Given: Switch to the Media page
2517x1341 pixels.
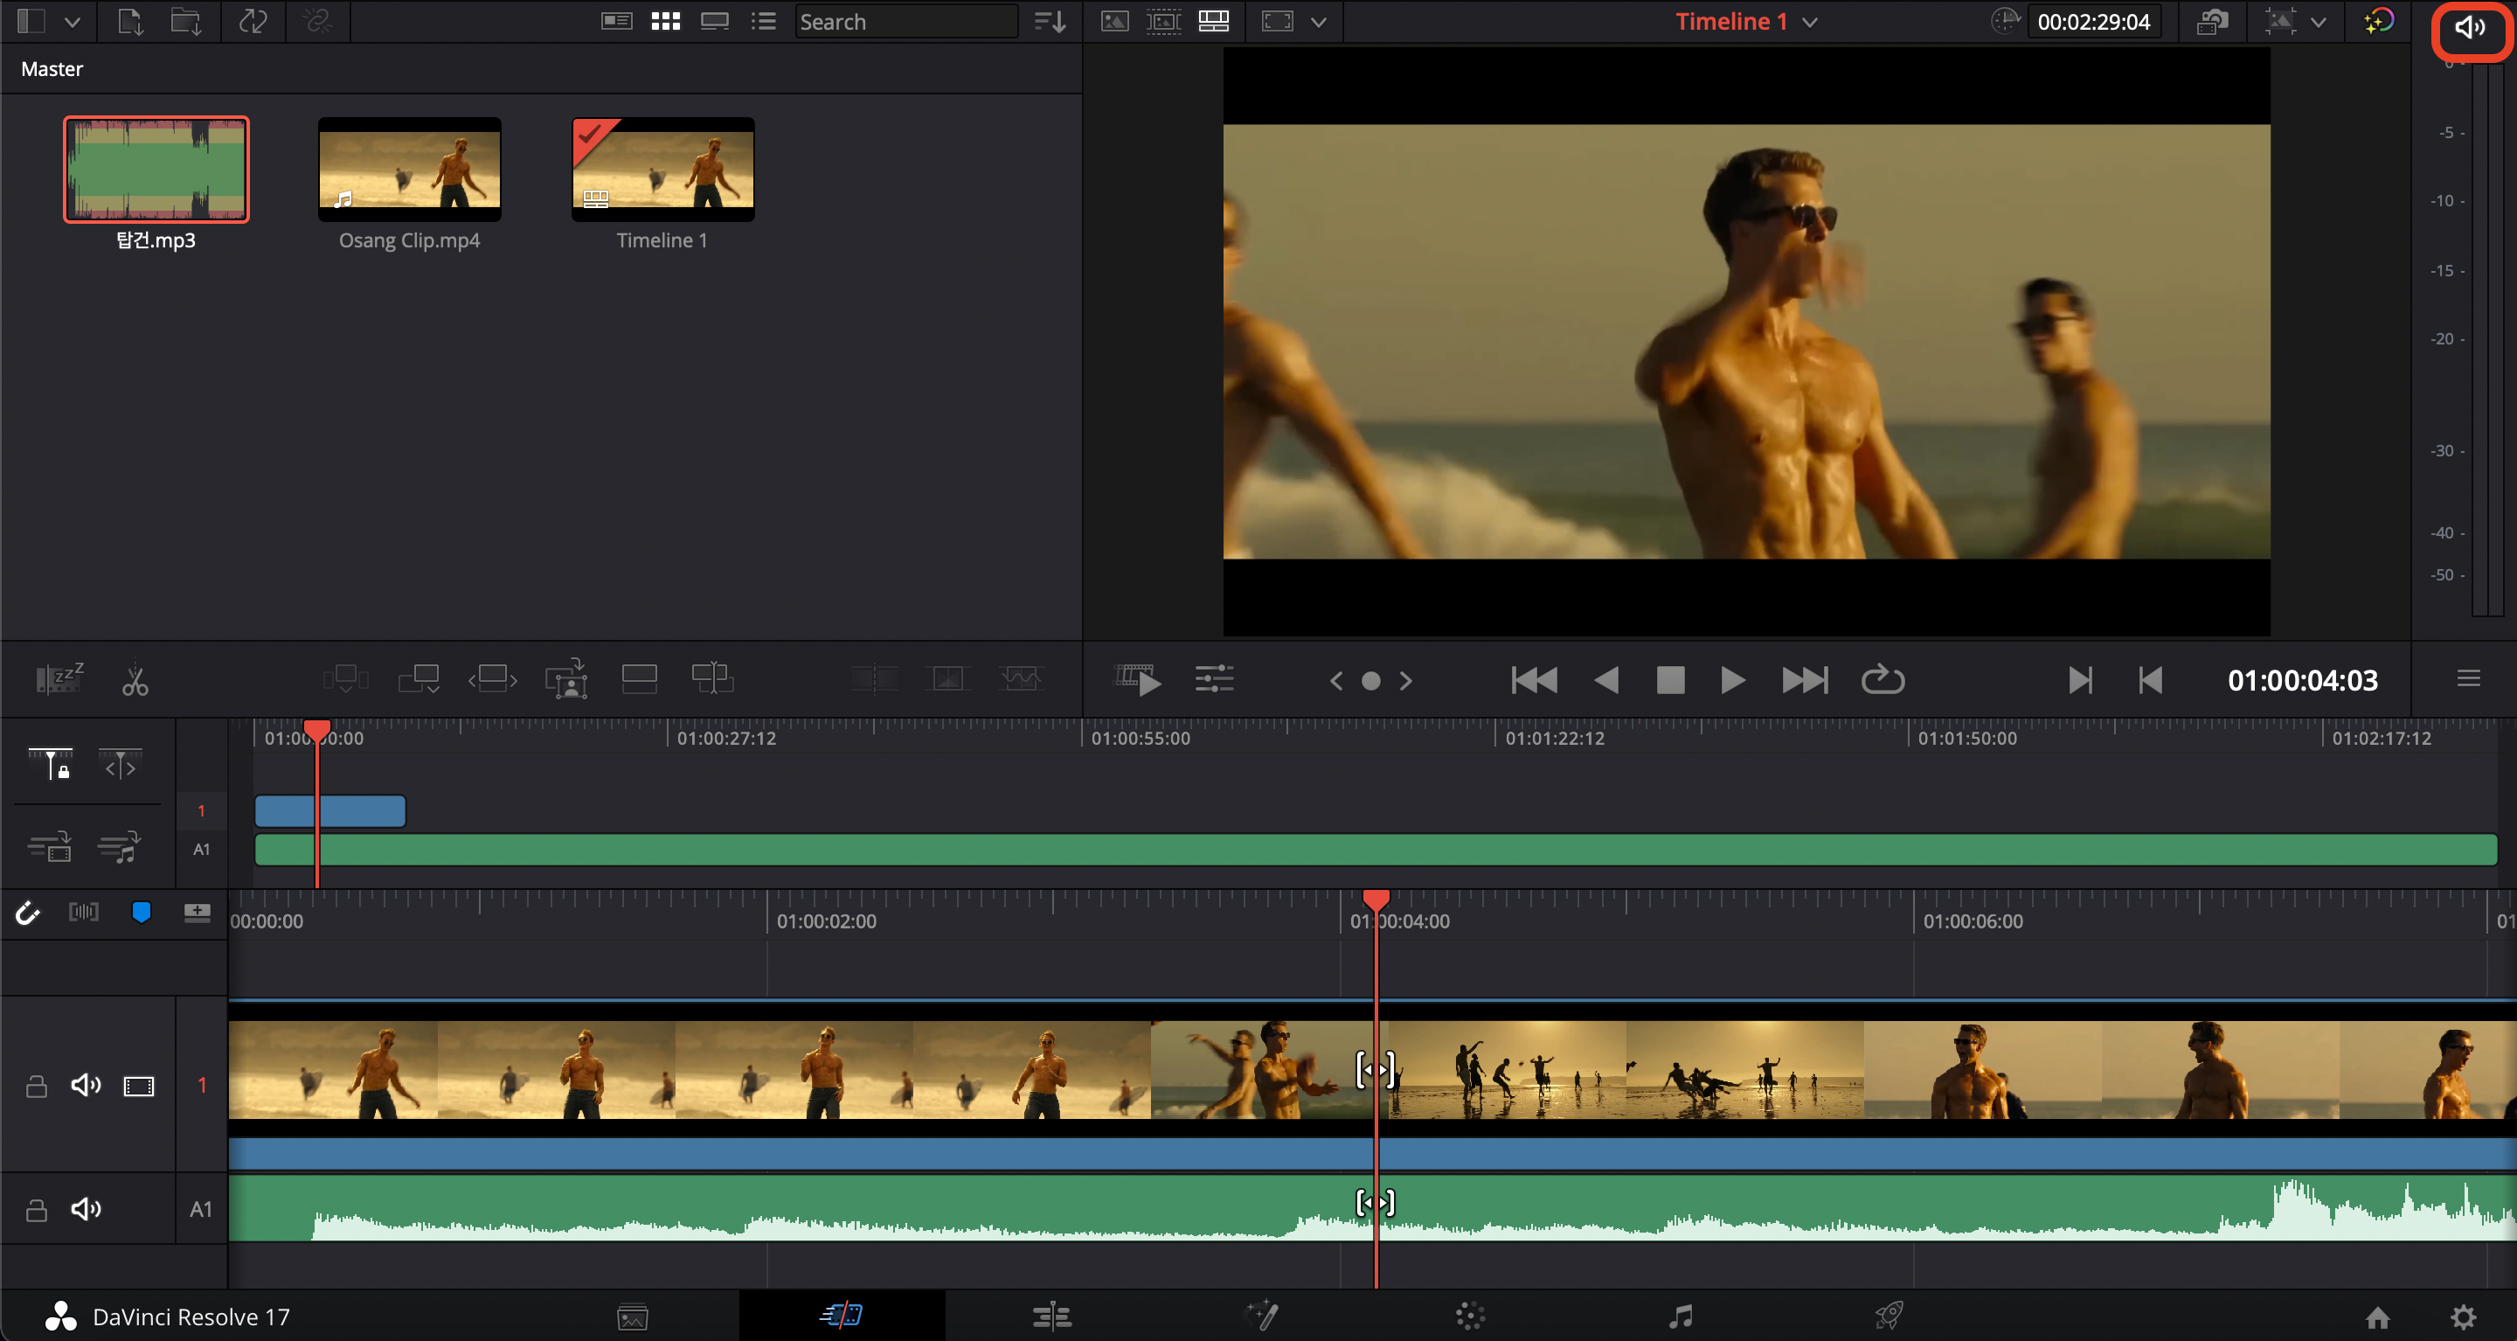Looking at the screenshot, I should 632,1317.
